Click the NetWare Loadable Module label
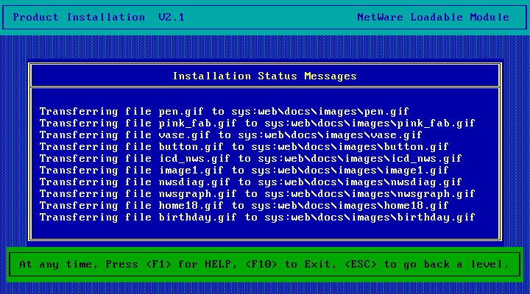The width and height of the screenshot is (530, 294). coord(433,17)
